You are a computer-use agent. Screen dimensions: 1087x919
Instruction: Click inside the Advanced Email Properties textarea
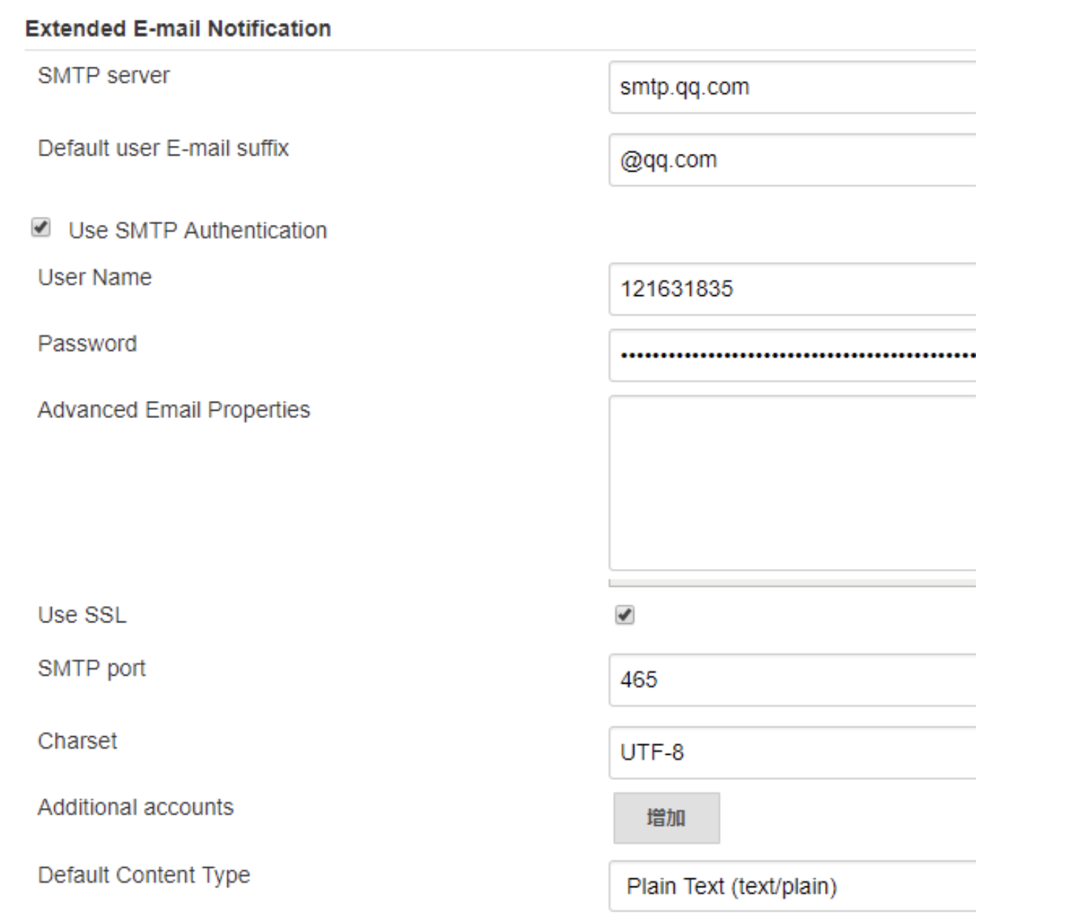(x=792, y=482)
